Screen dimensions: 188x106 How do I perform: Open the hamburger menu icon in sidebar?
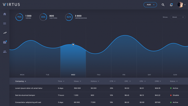click(x=5, y=24)
